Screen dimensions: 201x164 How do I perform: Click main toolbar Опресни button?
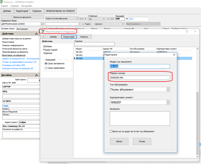point(37,11)
